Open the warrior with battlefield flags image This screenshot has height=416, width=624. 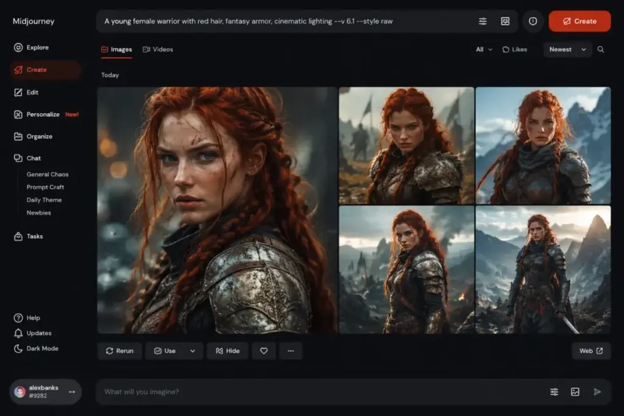tap(406, 146)
